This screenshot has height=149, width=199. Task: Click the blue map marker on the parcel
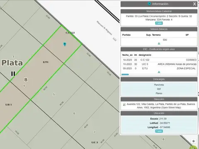coord(65,44)
